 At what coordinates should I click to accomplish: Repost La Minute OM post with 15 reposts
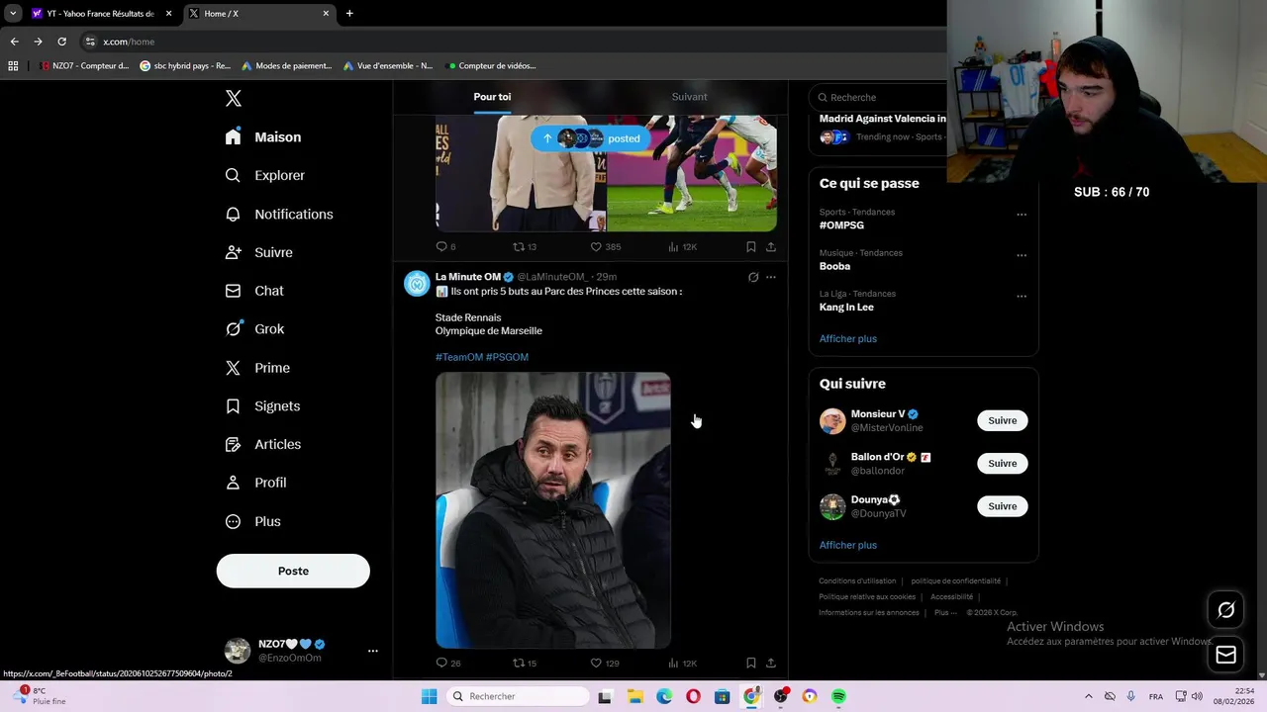[525, 663]
